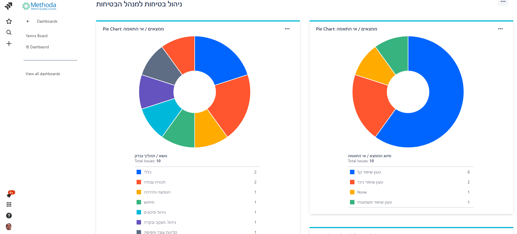Select Yanivs Board dashboard
Screen dimensions: 517x234
pos(37,36)
